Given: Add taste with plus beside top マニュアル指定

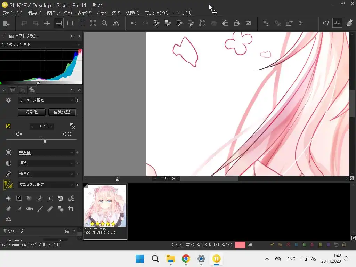Looking at the screenshot, I should tap(77, 100).
